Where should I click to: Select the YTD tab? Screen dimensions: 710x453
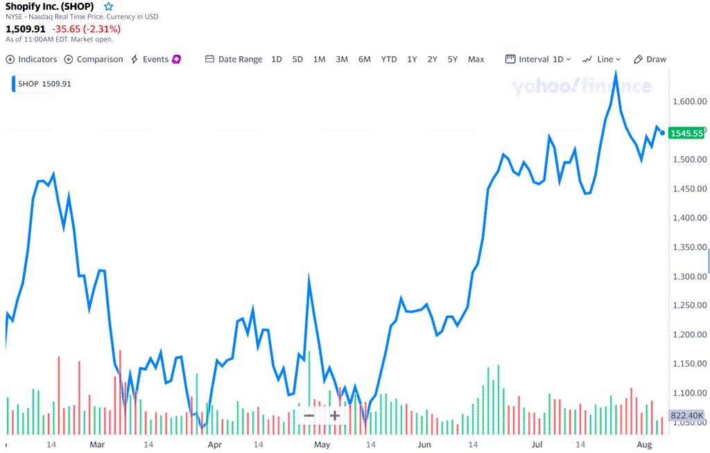point(388,59)
